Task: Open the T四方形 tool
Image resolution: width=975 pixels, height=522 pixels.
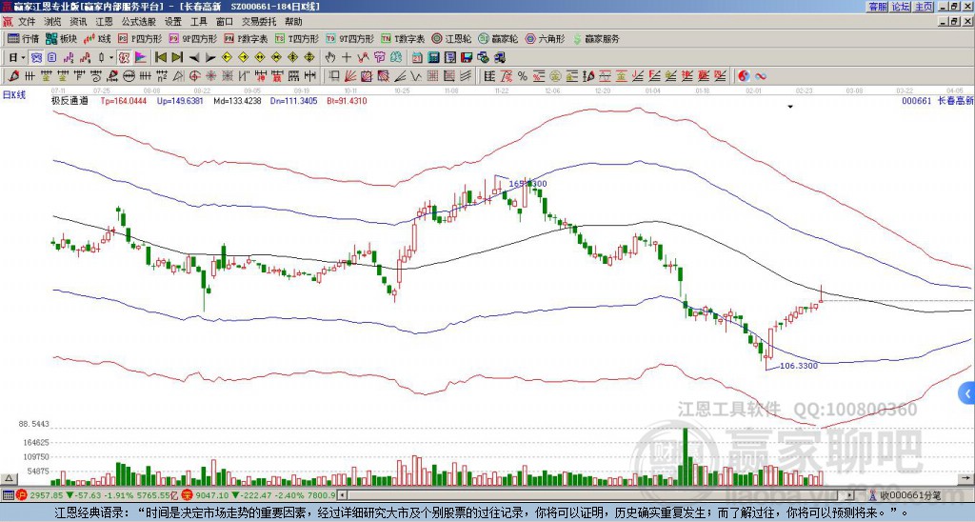Action: 297,38
